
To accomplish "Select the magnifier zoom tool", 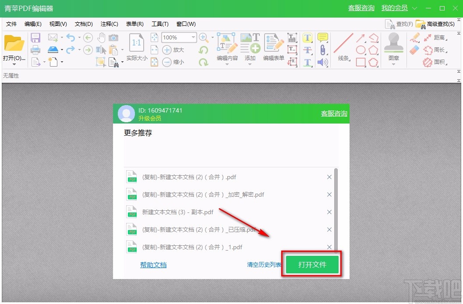I will pos(203,38).
